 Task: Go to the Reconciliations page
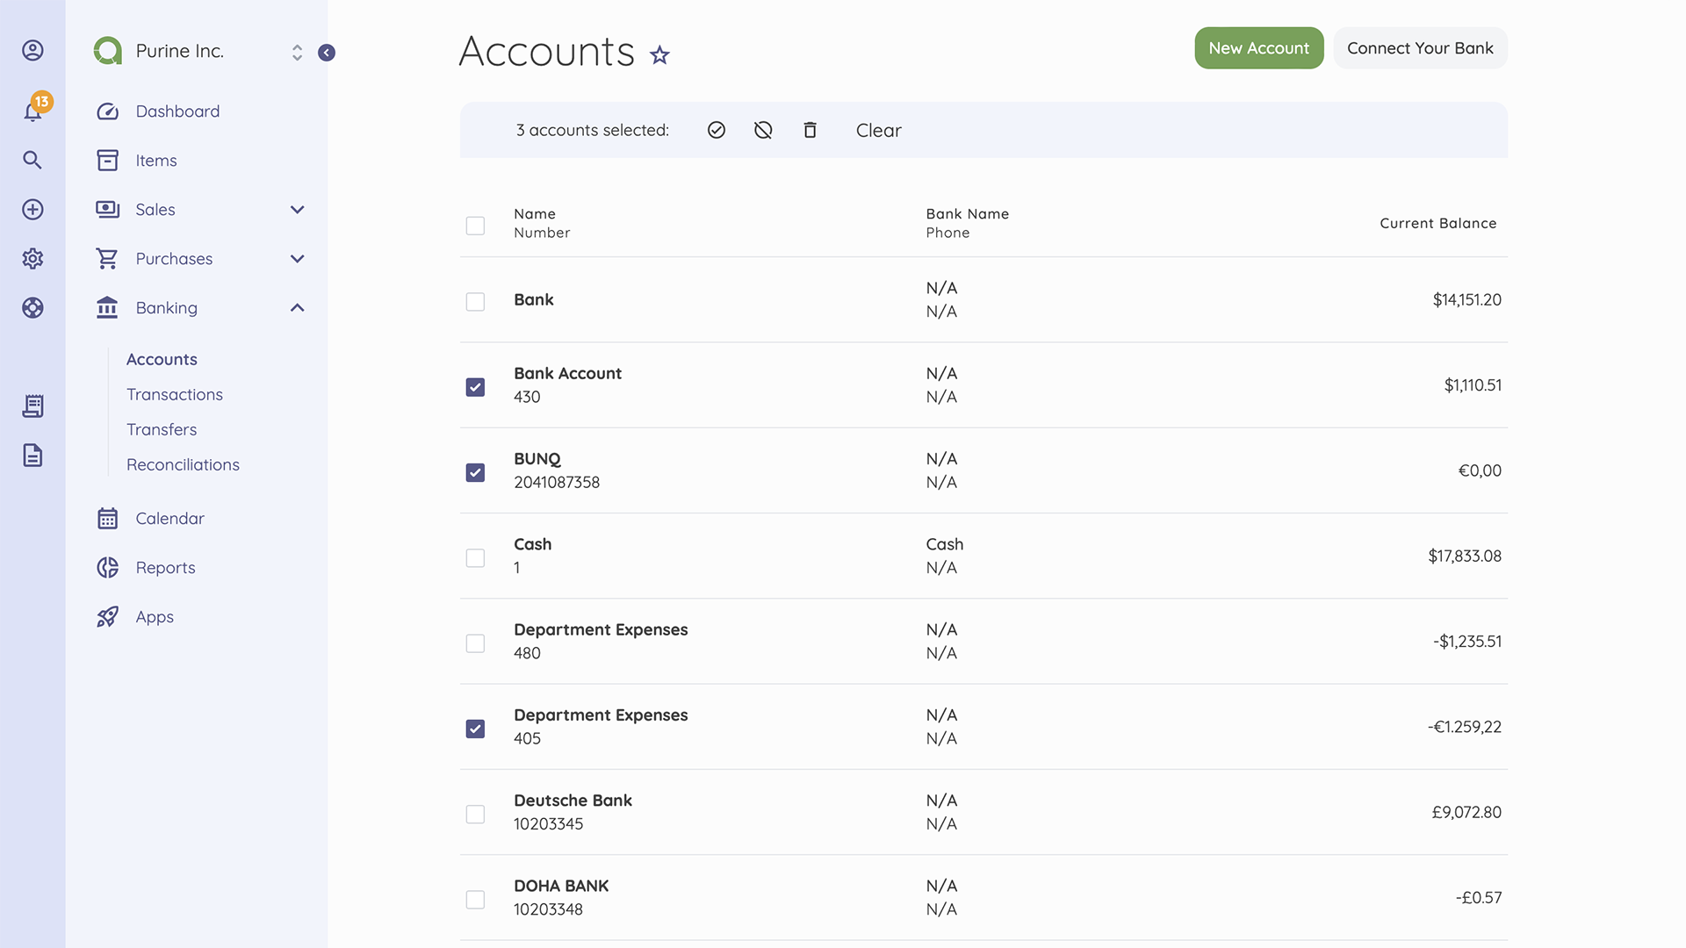pos(183,464)
